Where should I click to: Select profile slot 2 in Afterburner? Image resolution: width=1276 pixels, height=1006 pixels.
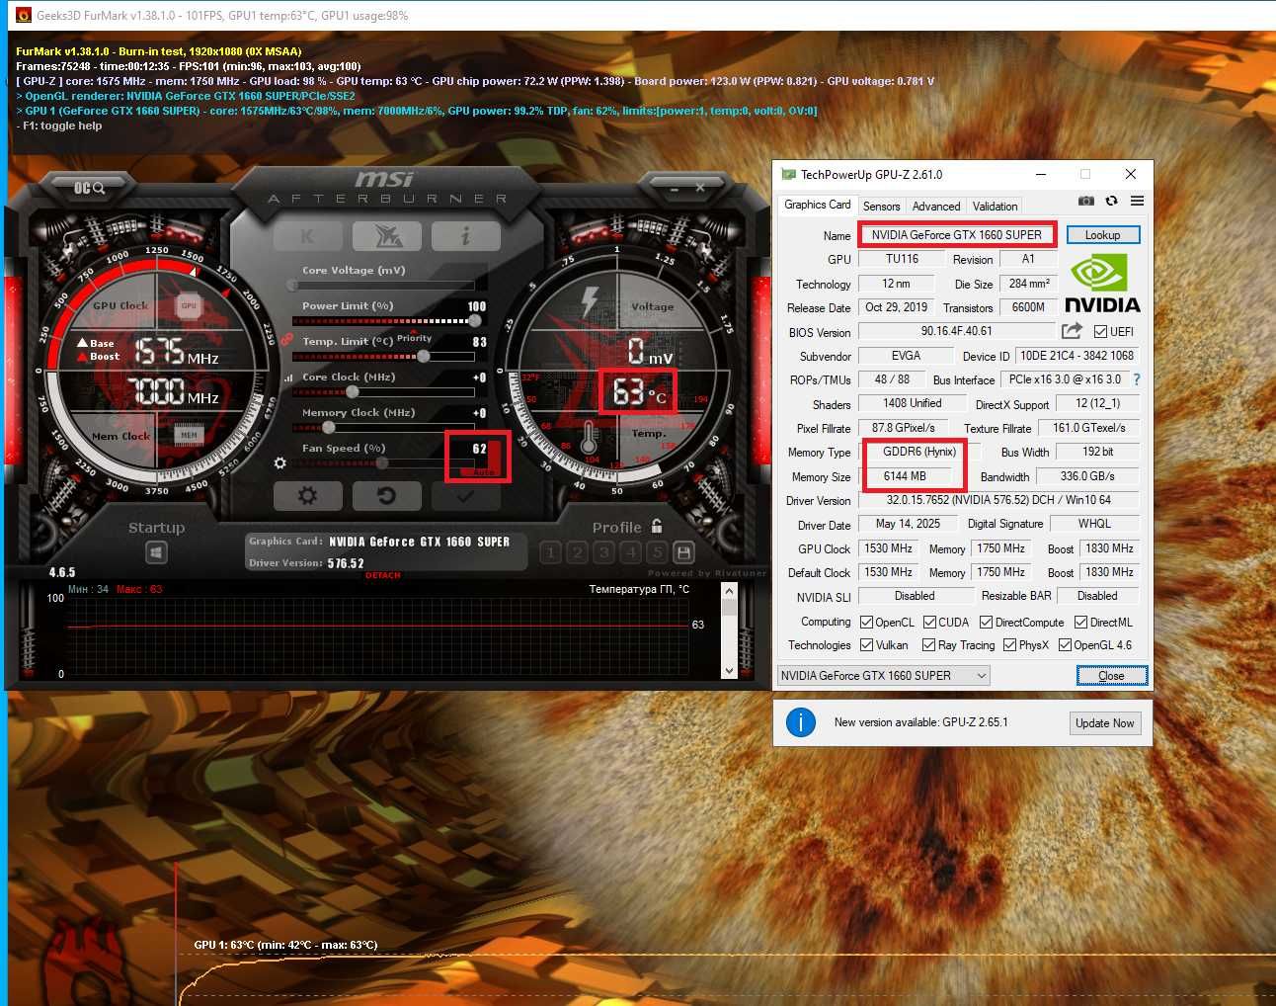click(578, 552)
